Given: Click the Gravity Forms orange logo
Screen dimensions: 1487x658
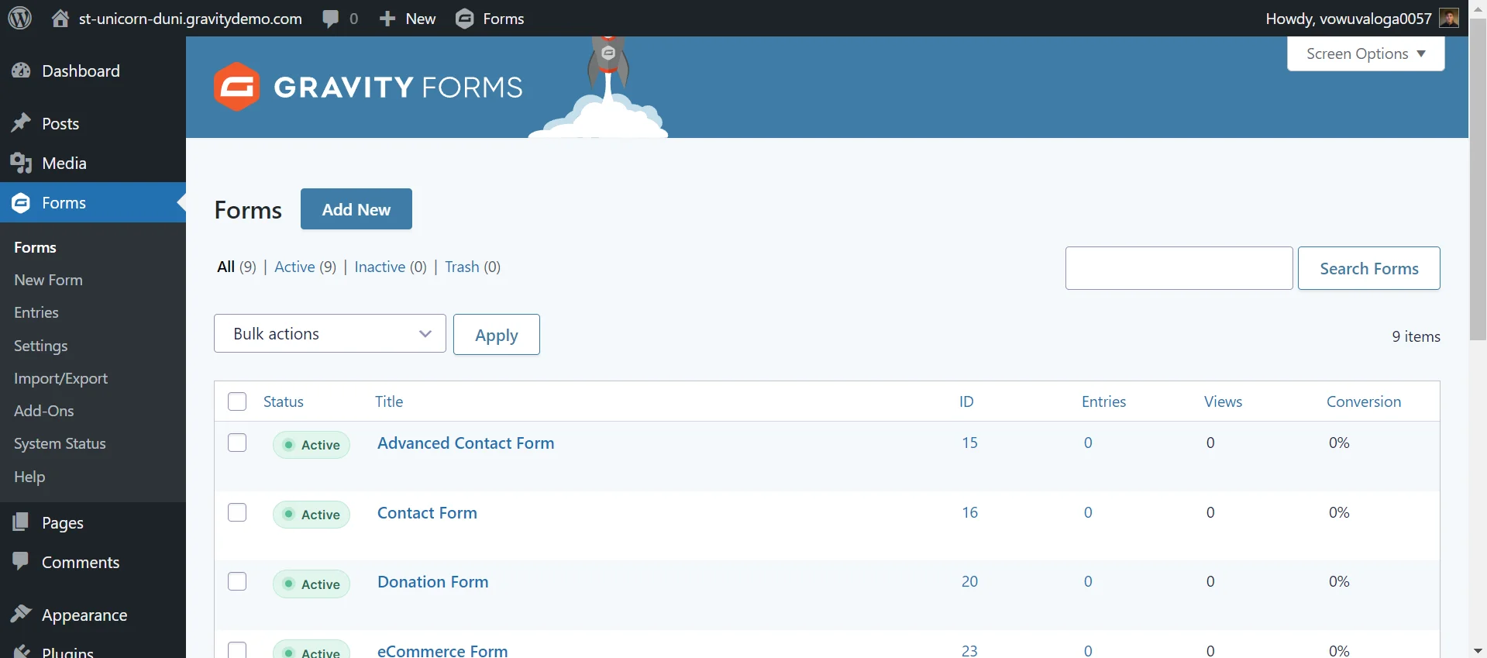Looking at the screenshot, I should (236, 87).
